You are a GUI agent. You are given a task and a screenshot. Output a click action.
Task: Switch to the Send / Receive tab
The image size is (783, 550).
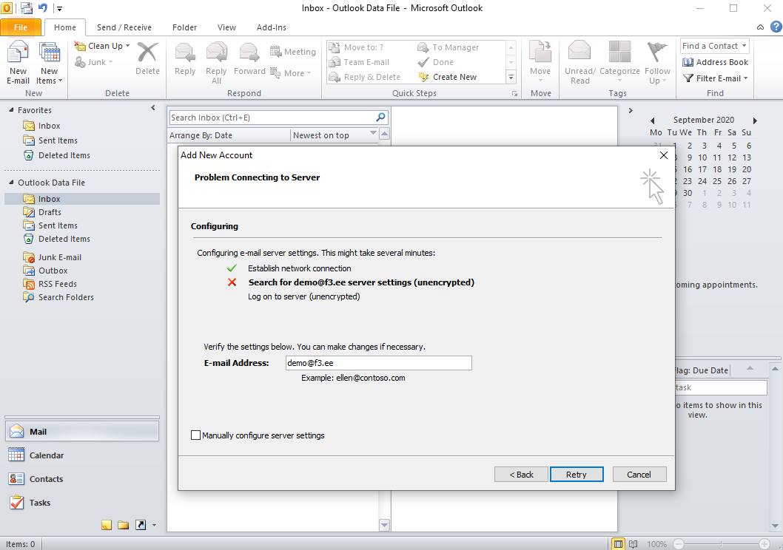pyautogui.click(x=124, y=27)
